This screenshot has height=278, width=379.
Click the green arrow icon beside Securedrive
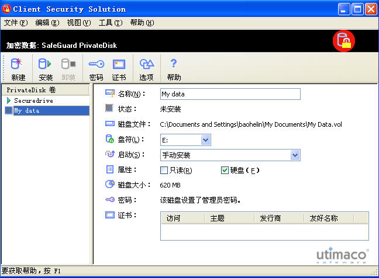[9, 100]
